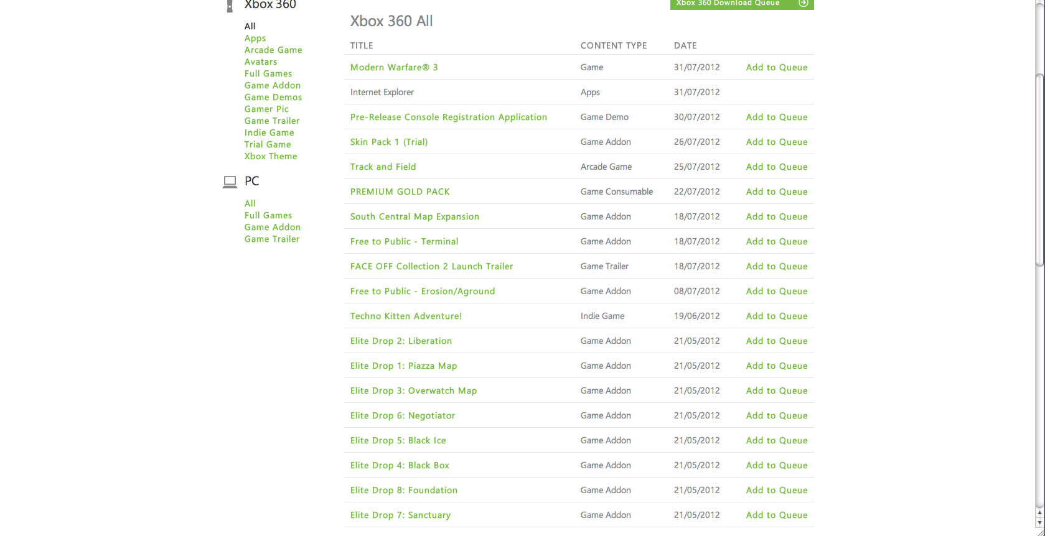Select All under the Xbox 360 section
The image size is (1045, 536).
click(250, 26)
